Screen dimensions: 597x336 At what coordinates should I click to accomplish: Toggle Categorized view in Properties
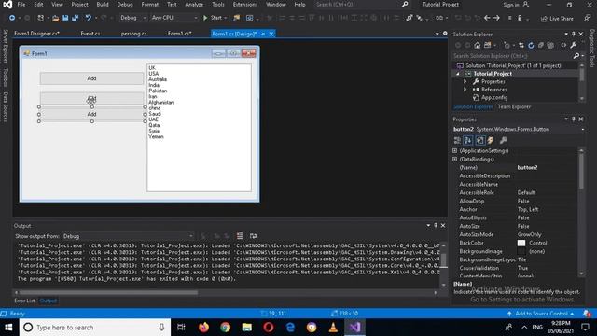[457, 141]
